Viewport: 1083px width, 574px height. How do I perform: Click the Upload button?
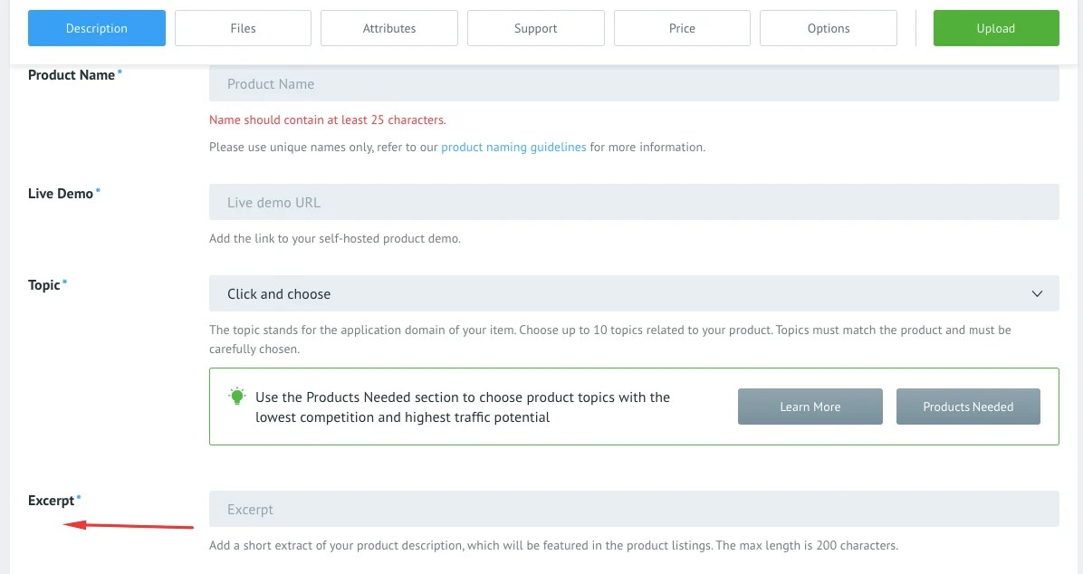pyautogui.click(x=995, y=28)
